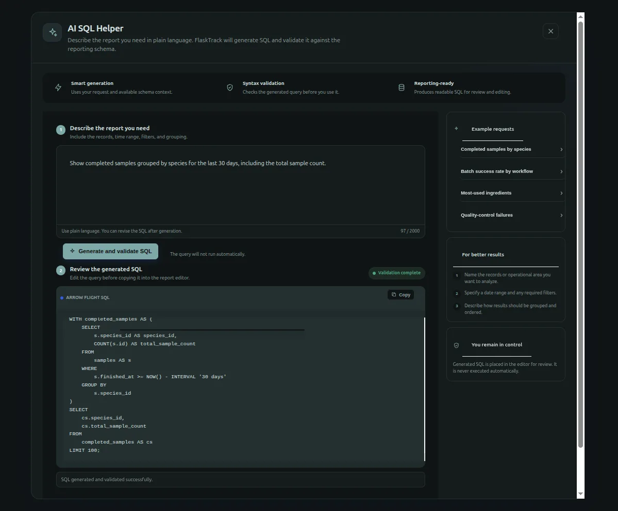The height and width of the screenshot is (511, 618).
Task: Click the SQL editor's vertical scrollbar
Action: (x=425, y=389)
